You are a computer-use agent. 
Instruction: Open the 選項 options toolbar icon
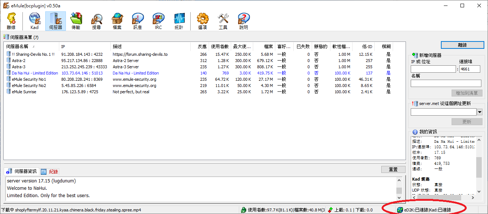tap(202, 21)
